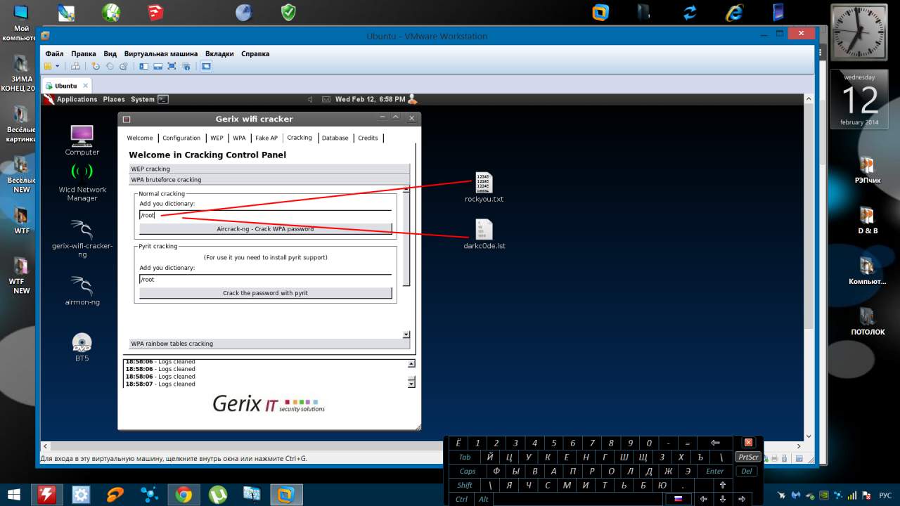This screenshot has width=900, height=506.
Task: Click the GNOME mail envelope indicator
Action: tap(326, 99)
